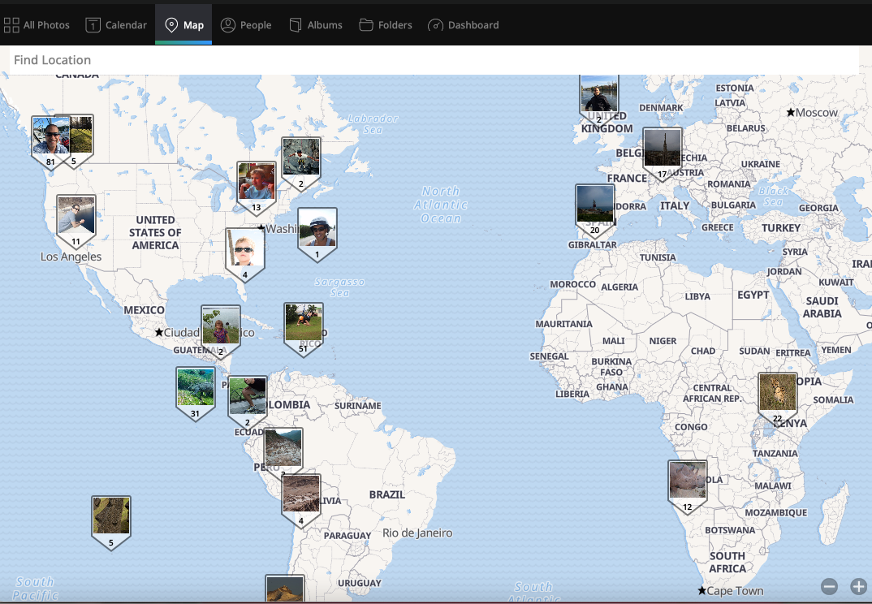Select the 17-photo pin in central Europe
Image resolution: width=872 pixels, height=604 pixels.
[x=663, y=149]
